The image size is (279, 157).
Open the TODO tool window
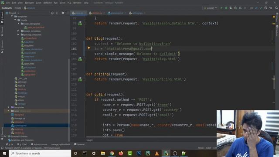click(22, 144)
